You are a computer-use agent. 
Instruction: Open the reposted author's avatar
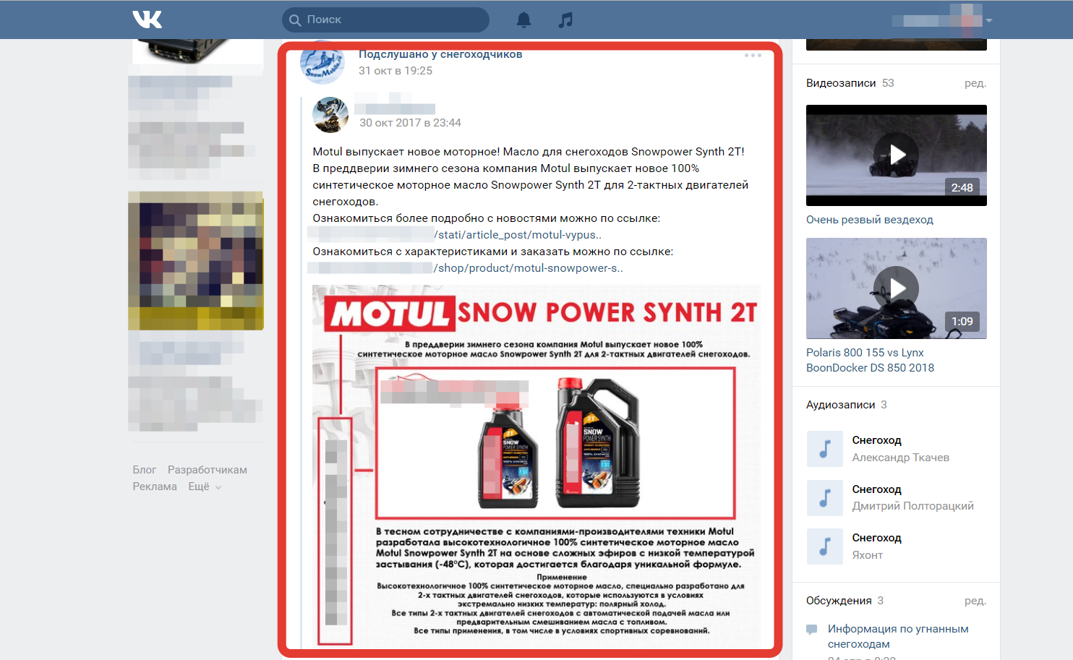click(x=330, y=115)
